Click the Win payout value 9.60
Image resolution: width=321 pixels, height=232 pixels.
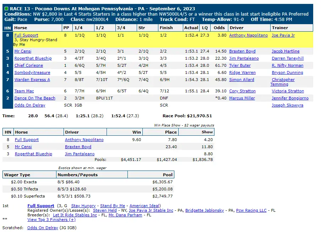coord(137,140)
